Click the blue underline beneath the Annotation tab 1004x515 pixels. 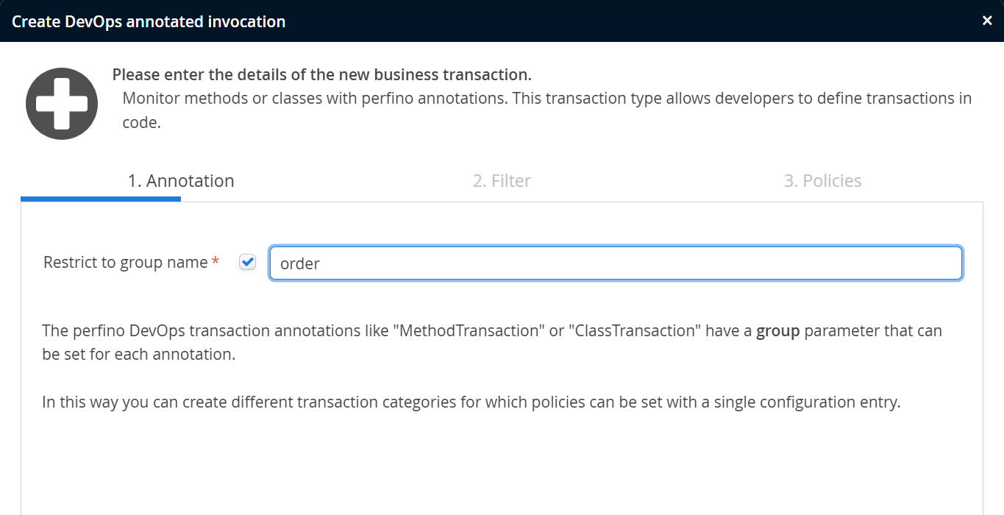(x=101, y=199)
